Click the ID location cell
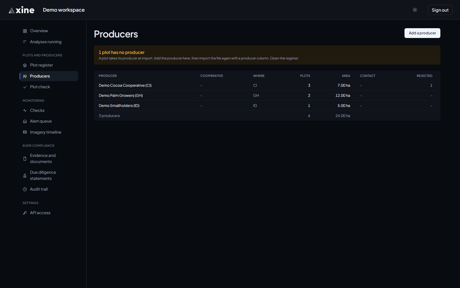The width and height of the screenshot is (460, 288). point(255,106)
